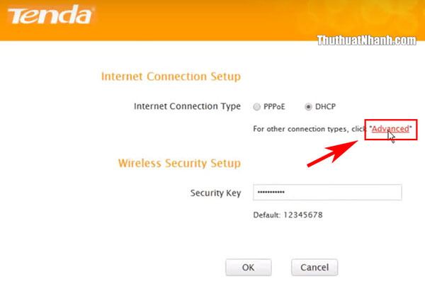This screenshot has height=294, width=425.
Task: Select the PPPoE connection type
Action: (x=256, y=107)
